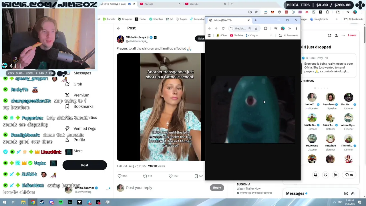Open the Rumble bookmark
The height and width of the screenshot is (206, 366).
click(109, 19)
